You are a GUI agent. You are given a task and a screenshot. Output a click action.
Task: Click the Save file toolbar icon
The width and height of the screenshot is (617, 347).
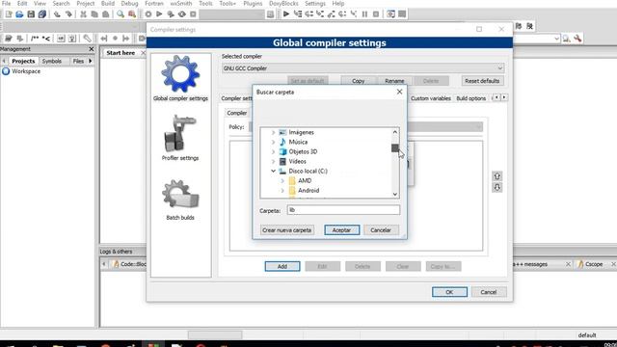[31, 14]
